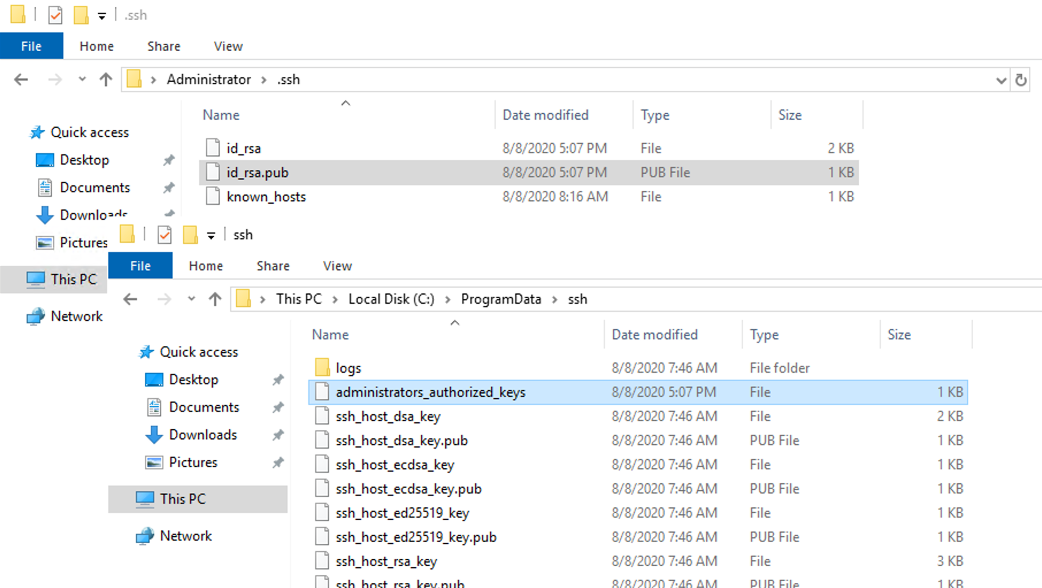Open Administrator from the breadcrumb path
The height and width of the screenshot is (588, 1042).
coord(208,79)
